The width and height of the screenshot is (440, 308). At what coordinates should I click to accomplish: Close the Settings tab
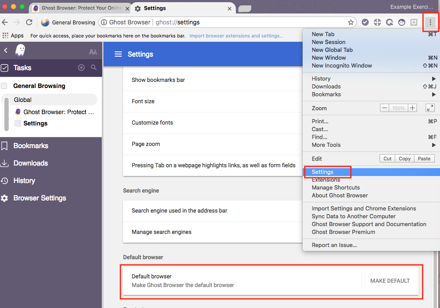(230, 9)
